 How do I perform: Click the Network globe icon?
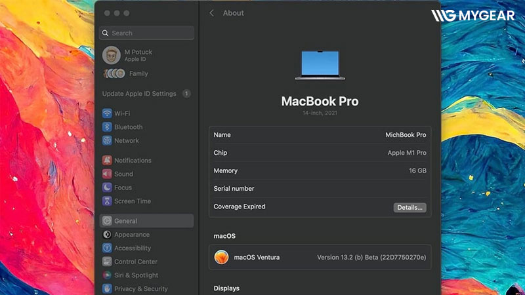click(x=107, y=140)
